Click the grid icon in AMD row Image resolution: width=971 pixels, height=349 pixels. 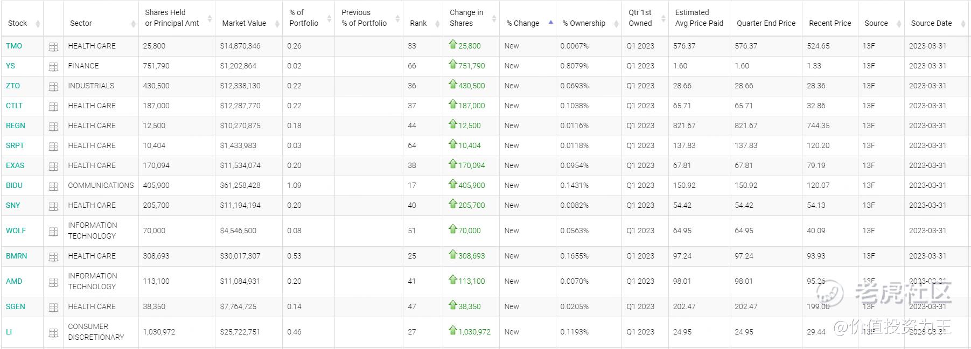point(53,282)
